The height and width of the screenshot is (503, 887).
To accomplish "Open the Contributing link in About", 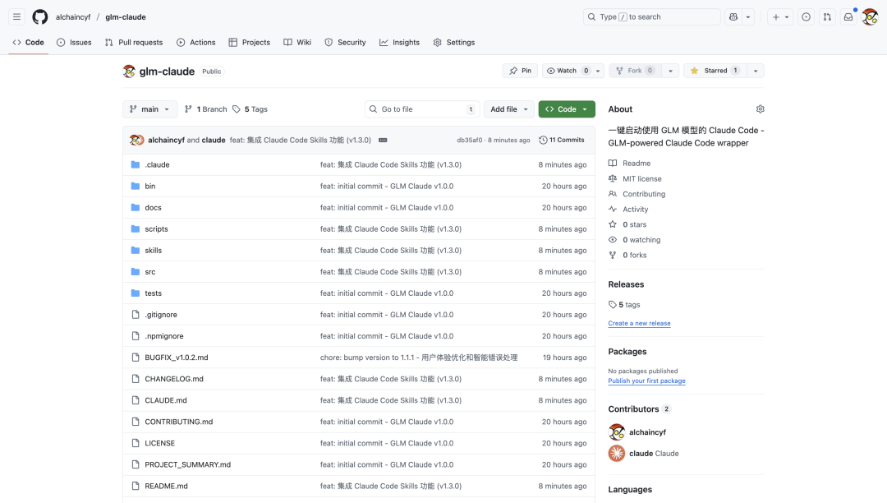I will (644, 193).
